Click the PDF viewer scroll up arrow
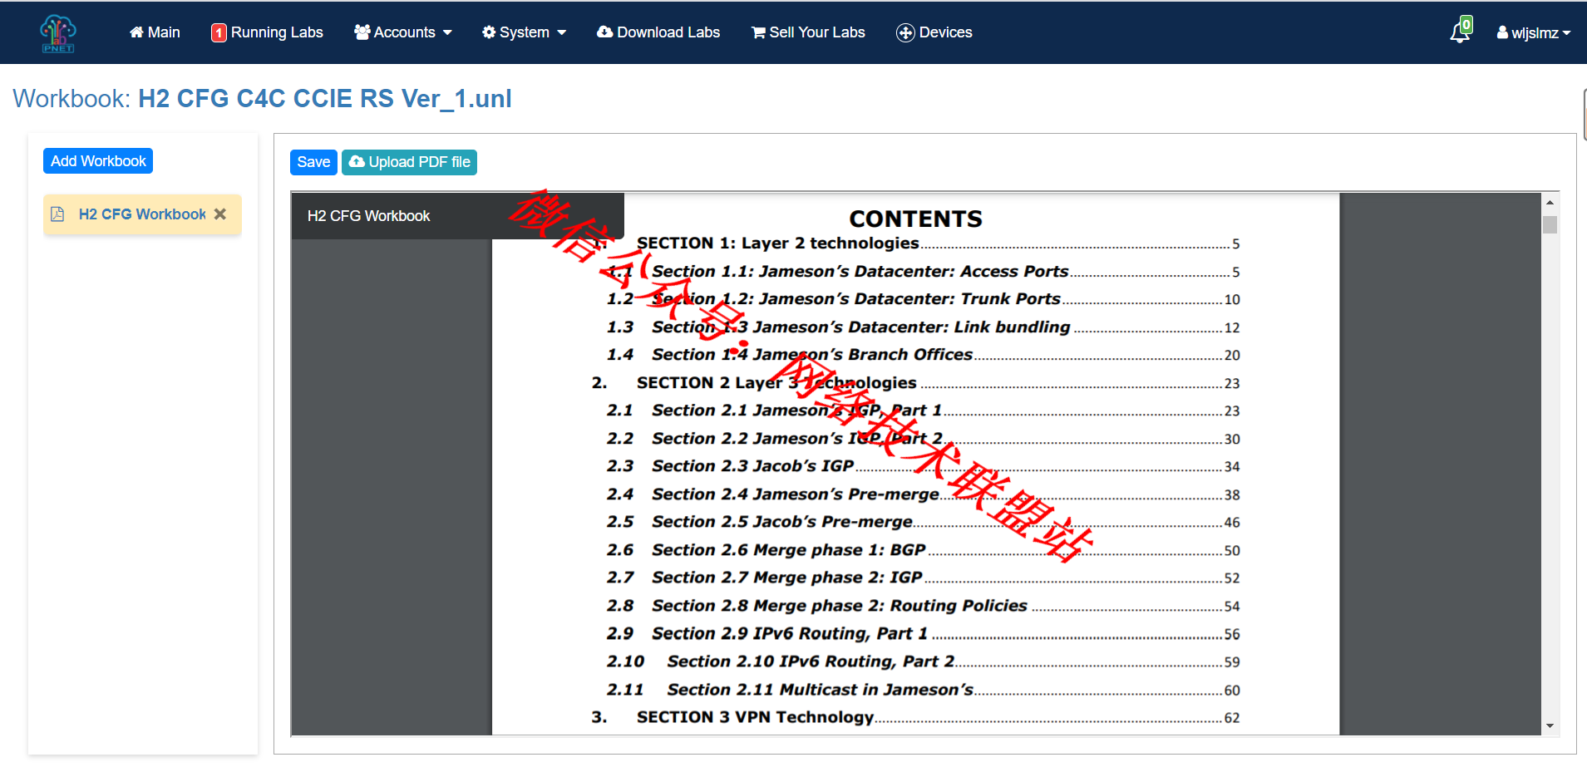1587x767 pixels. [x=1550, y=203]
